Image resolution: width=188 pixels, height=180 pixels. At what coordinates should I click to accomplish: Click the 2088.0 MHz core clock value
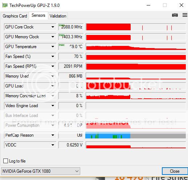tap(71, 27)
